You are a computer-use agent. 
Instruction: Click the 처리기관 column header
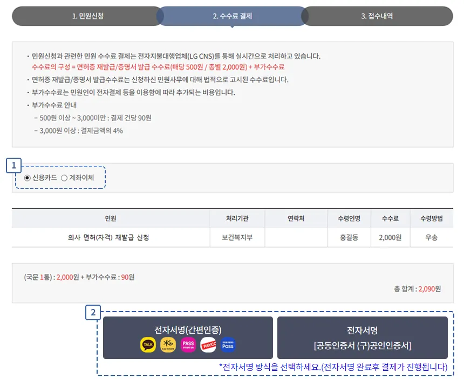click(237, 219)
